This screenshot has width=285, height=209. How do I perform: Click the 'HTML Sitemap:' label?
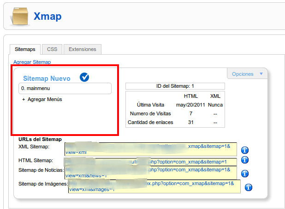[x=36, y=160]
